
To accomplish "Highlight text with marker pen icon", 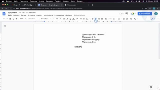I will click(x=77, y=19).
